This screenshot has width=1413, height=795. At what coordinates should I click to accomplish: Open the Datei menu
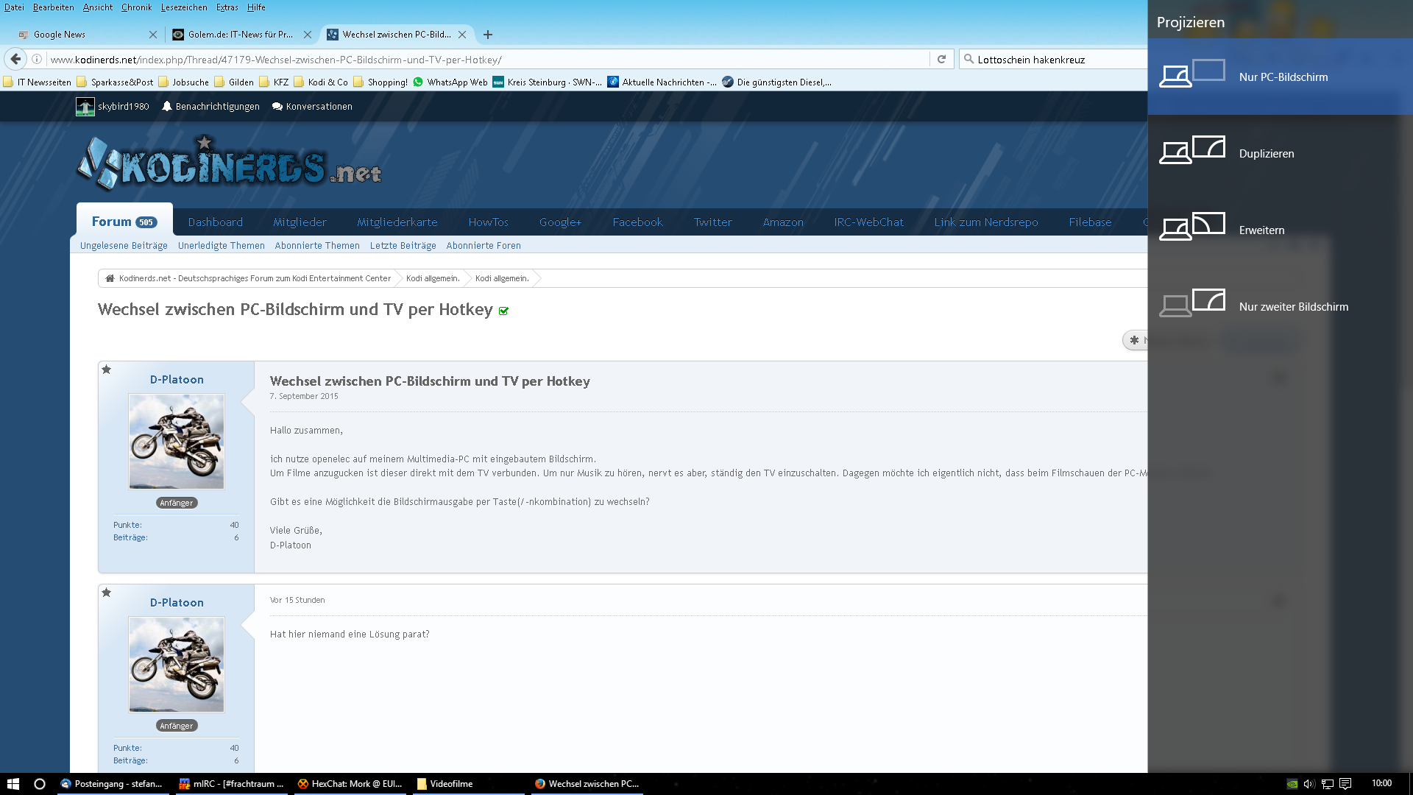(14, 7)
